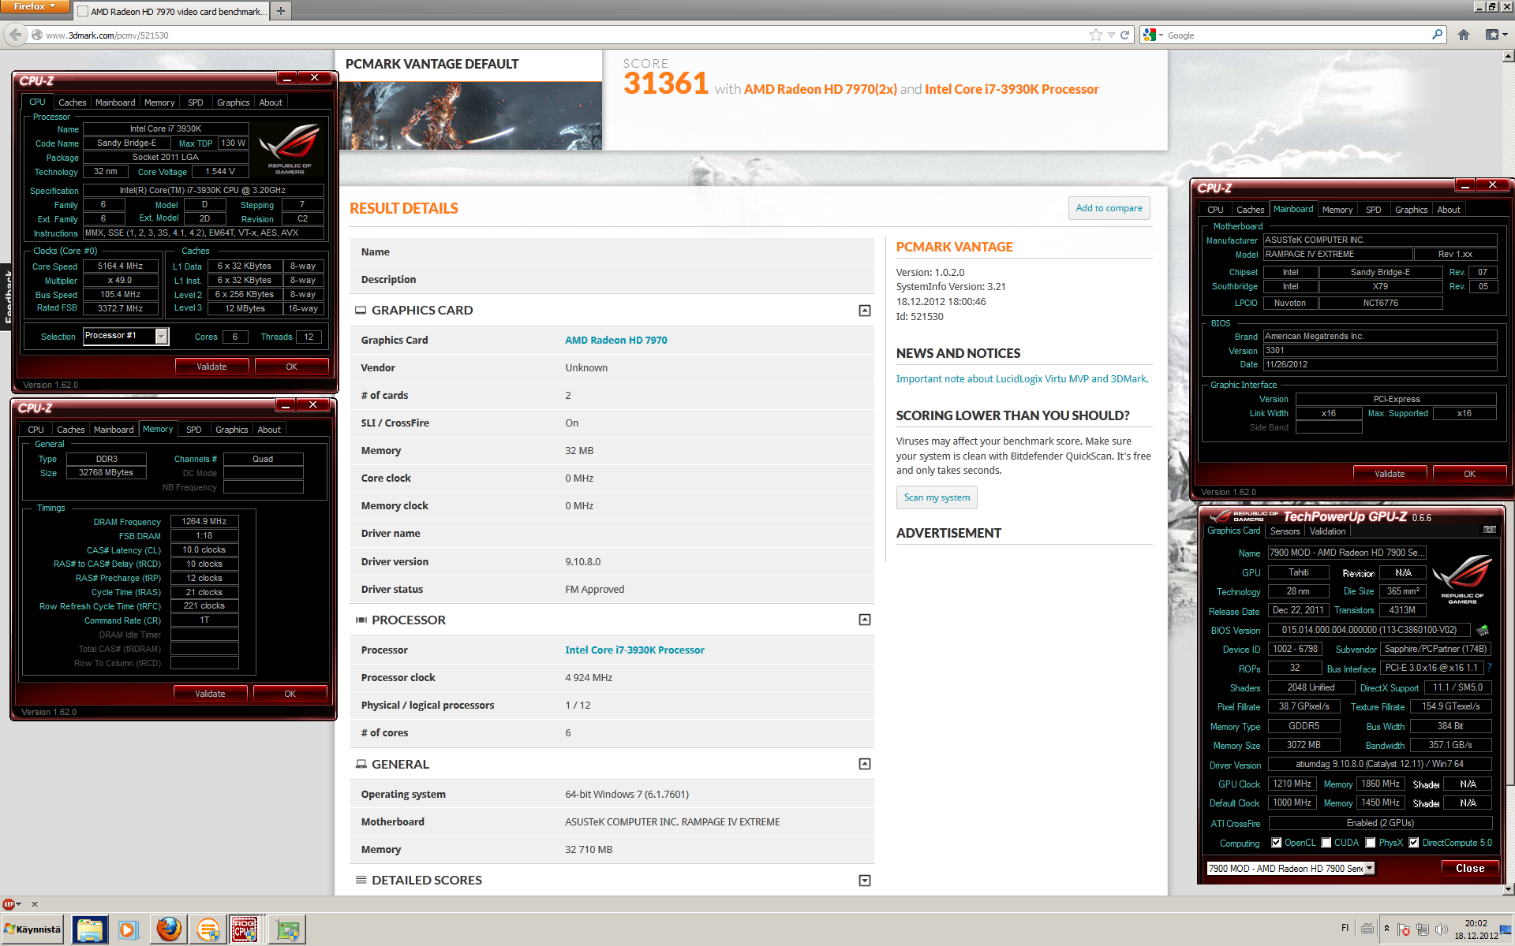Screen dimensions: 1515x946
Task: Toggle the CUDA checkbox in GPU-Z
Action: pyautogui.click(x=1326, y=843)
